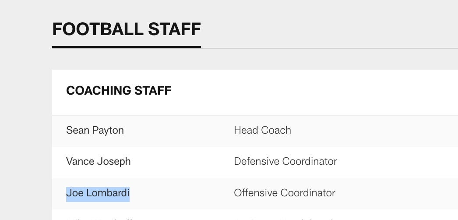Click the black underline beneath FOOTBALL STAFF
This screenshot has width=458, height=220.
[x=126, y=46]
